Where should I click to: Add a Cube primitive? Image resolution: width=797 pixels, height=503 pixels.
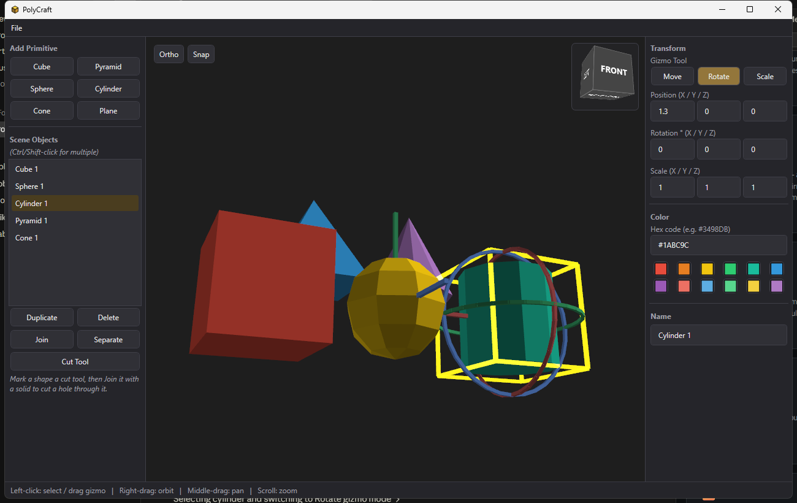tap(42, 66)
